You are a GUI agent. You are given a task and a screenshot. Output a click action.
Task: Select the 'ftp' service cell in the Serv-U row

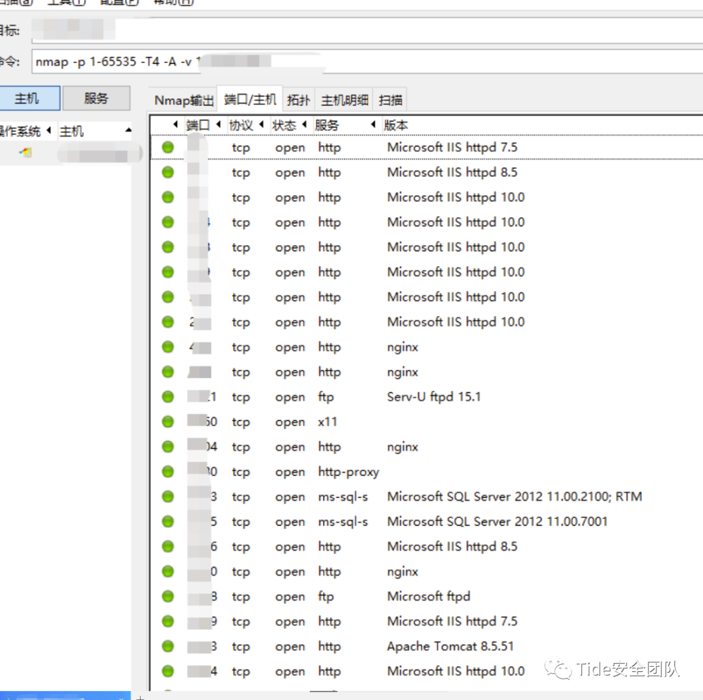326,397
